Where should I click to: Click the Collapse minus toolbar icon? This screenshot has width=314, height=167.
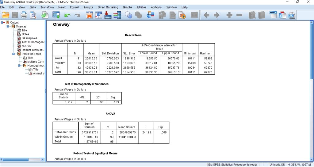pos(239,15)
